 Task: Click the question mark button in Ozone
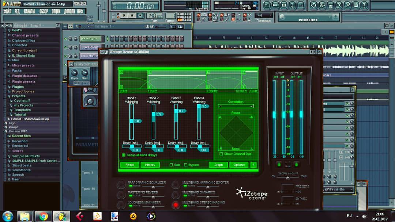coord(253,165)
